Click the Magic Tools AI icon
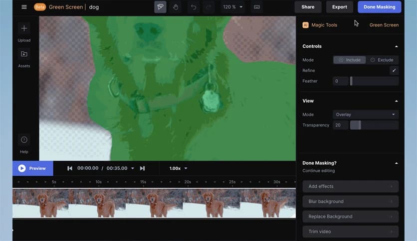The height and width of the screenshot is (241, 417). click(305, 25)
